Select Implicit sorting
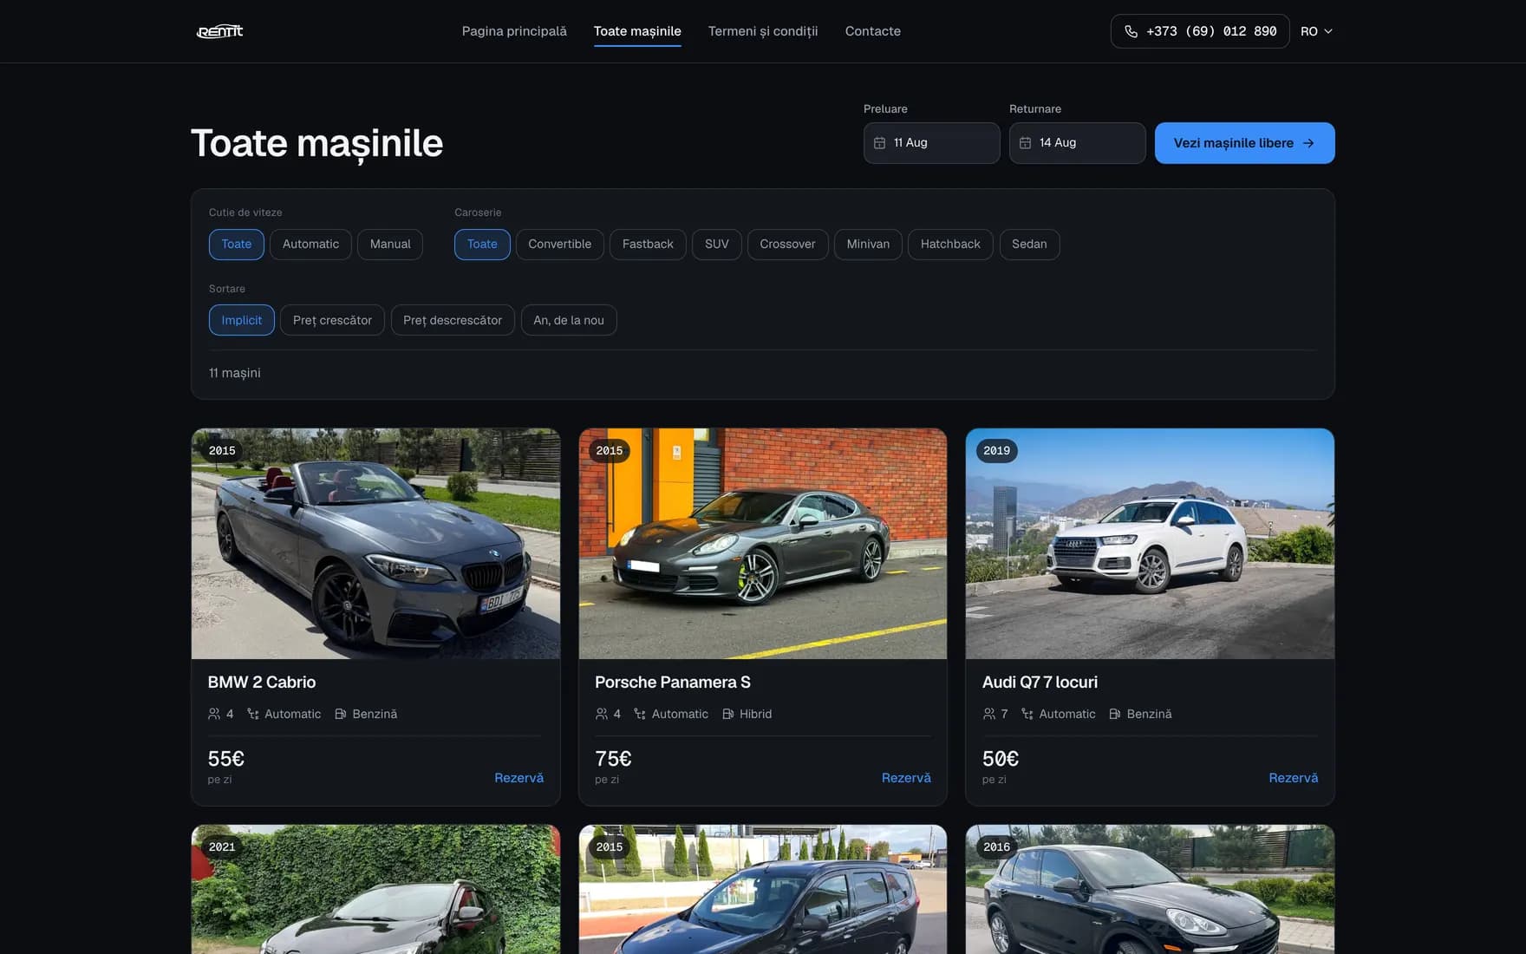Image resolution: width=1526 pixels, height=954 pixels. tap(242, 320)
